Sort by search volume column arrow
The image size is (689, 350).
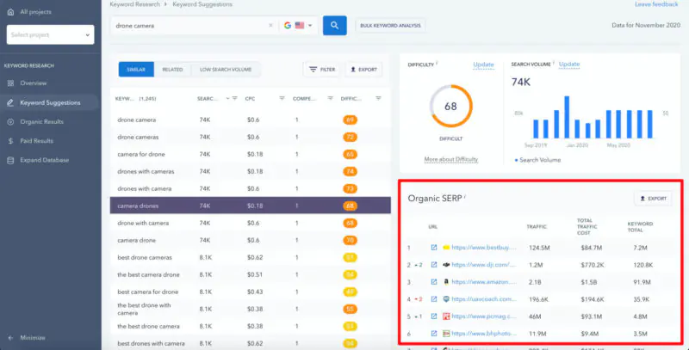click(227, 99)
